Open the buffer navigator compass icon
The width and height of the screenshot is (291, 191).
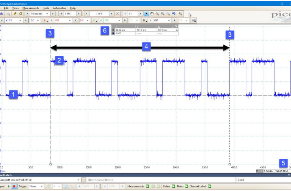[117, 14]
